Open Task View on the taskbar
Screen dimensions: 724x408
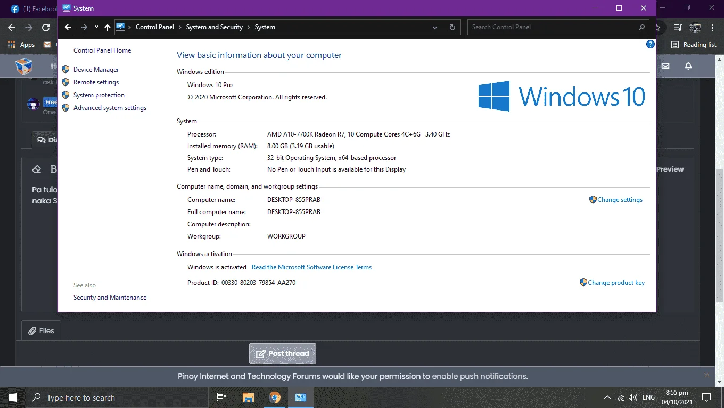221,397
